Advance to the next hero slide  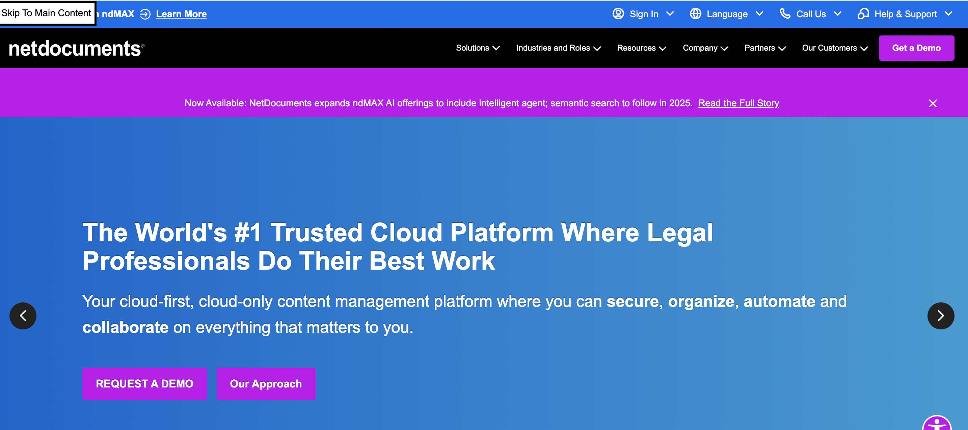click(941, 316)
